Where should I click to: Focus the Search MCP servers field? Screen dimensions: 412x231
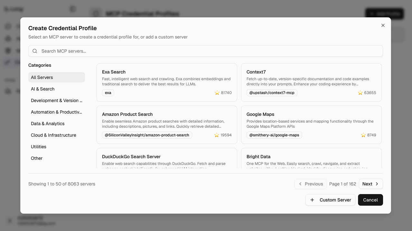(x=206, y=51)
